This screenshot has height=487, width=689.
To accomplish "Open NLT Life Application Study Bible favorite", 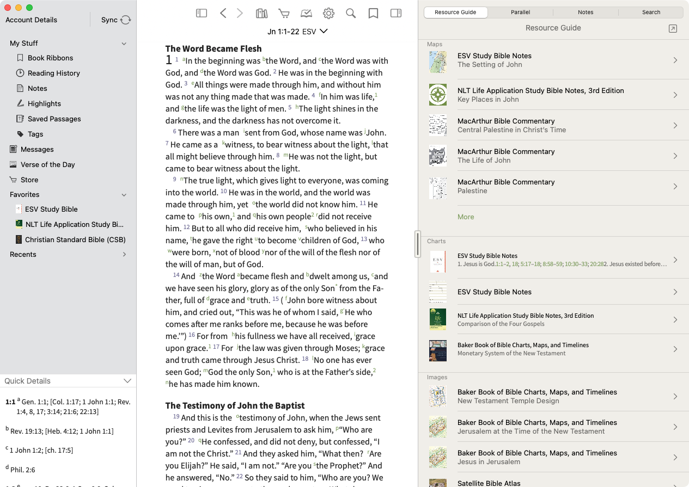I will (x=74, y=224).
